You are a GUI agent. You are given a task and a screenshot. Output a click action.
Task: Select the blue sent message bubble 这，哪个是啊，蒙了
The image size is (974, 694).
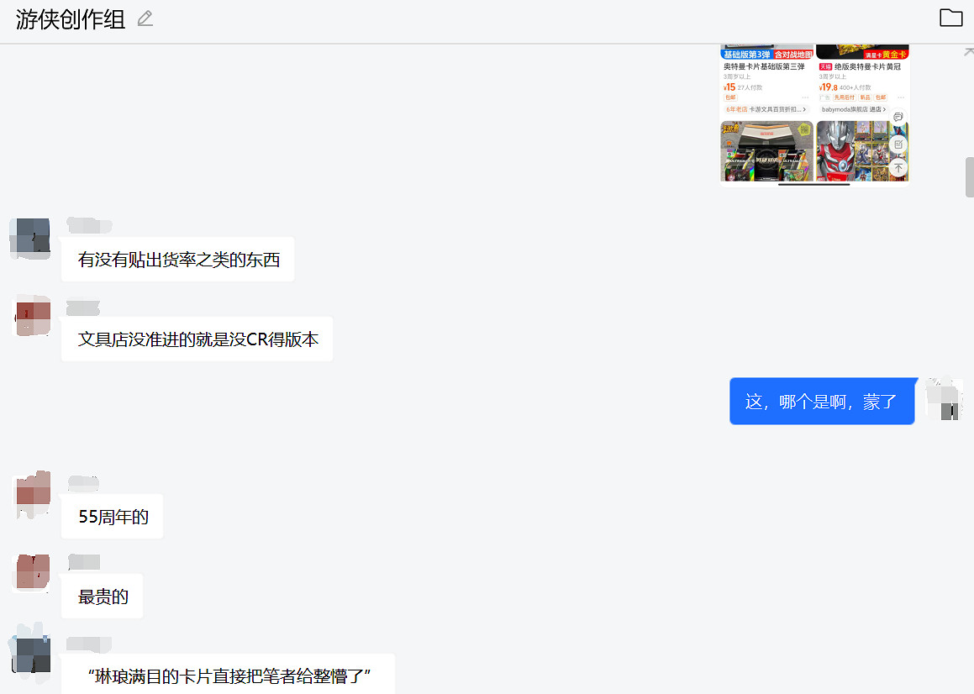pos(822,401)
